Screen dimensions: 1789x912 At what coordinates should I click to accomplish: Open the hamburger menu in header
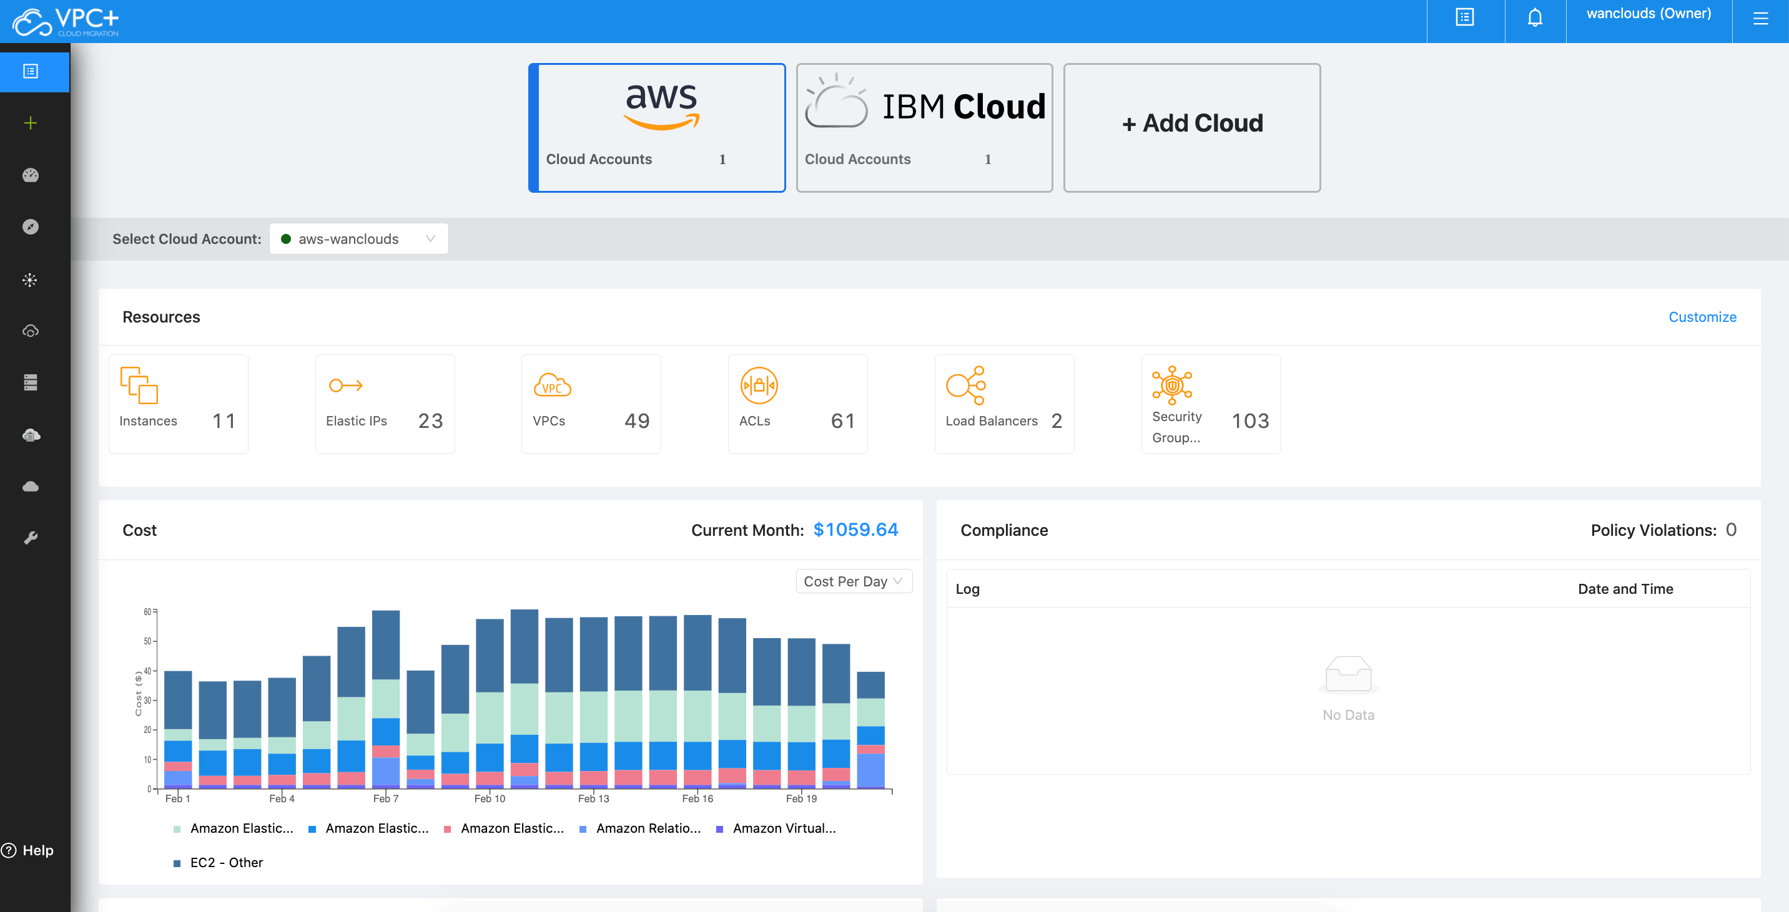pos(1760,18)
